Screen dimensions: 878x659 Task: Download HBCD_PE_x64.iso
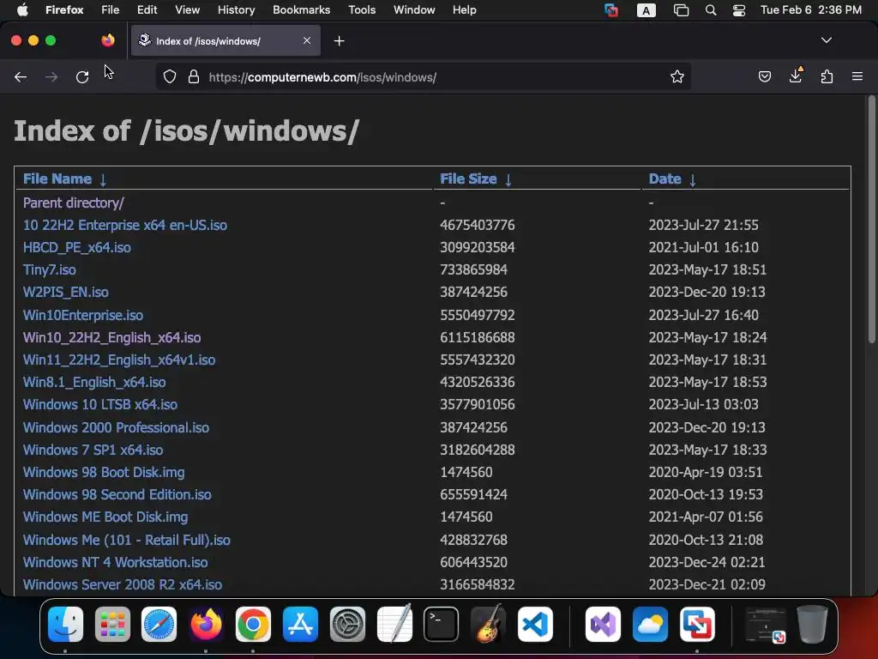pyautogui.click(x=76, y=248)
